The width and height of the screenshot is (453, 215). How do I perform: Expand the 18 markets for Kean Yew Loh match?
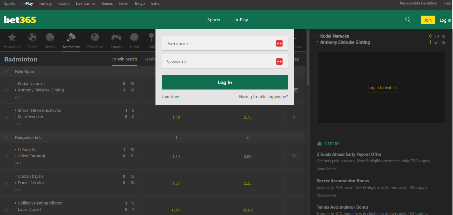(18, 124)
